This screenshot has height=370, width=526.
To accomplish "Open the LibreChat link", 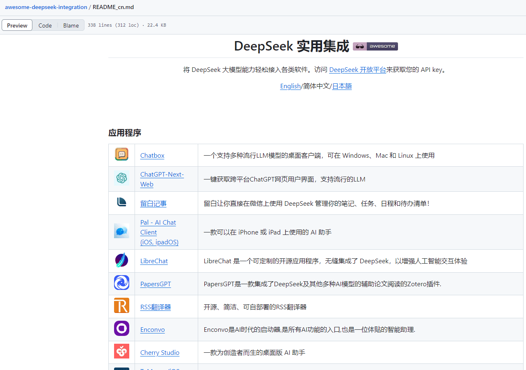I will pyautogui.click(x=154, y=261).
